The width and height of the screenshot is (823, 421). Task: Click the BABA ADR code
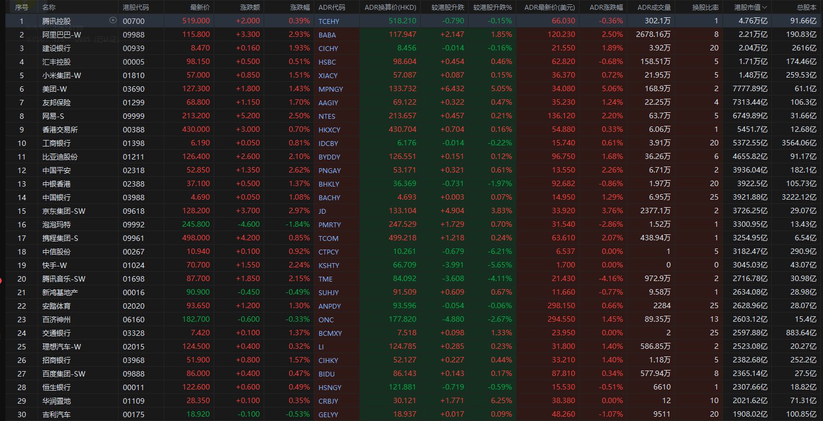(x=327, y=35)
